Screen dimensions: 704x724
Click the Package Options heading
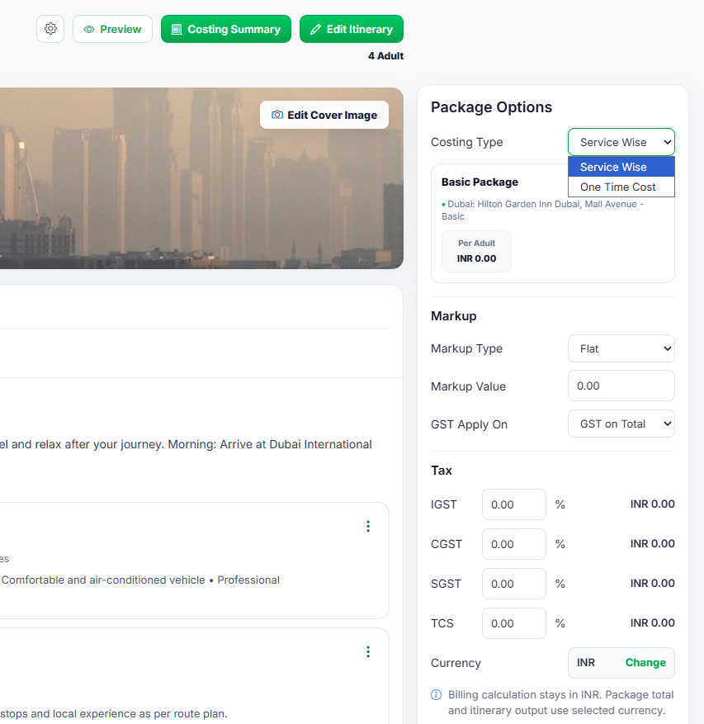[x=491, y=107]
